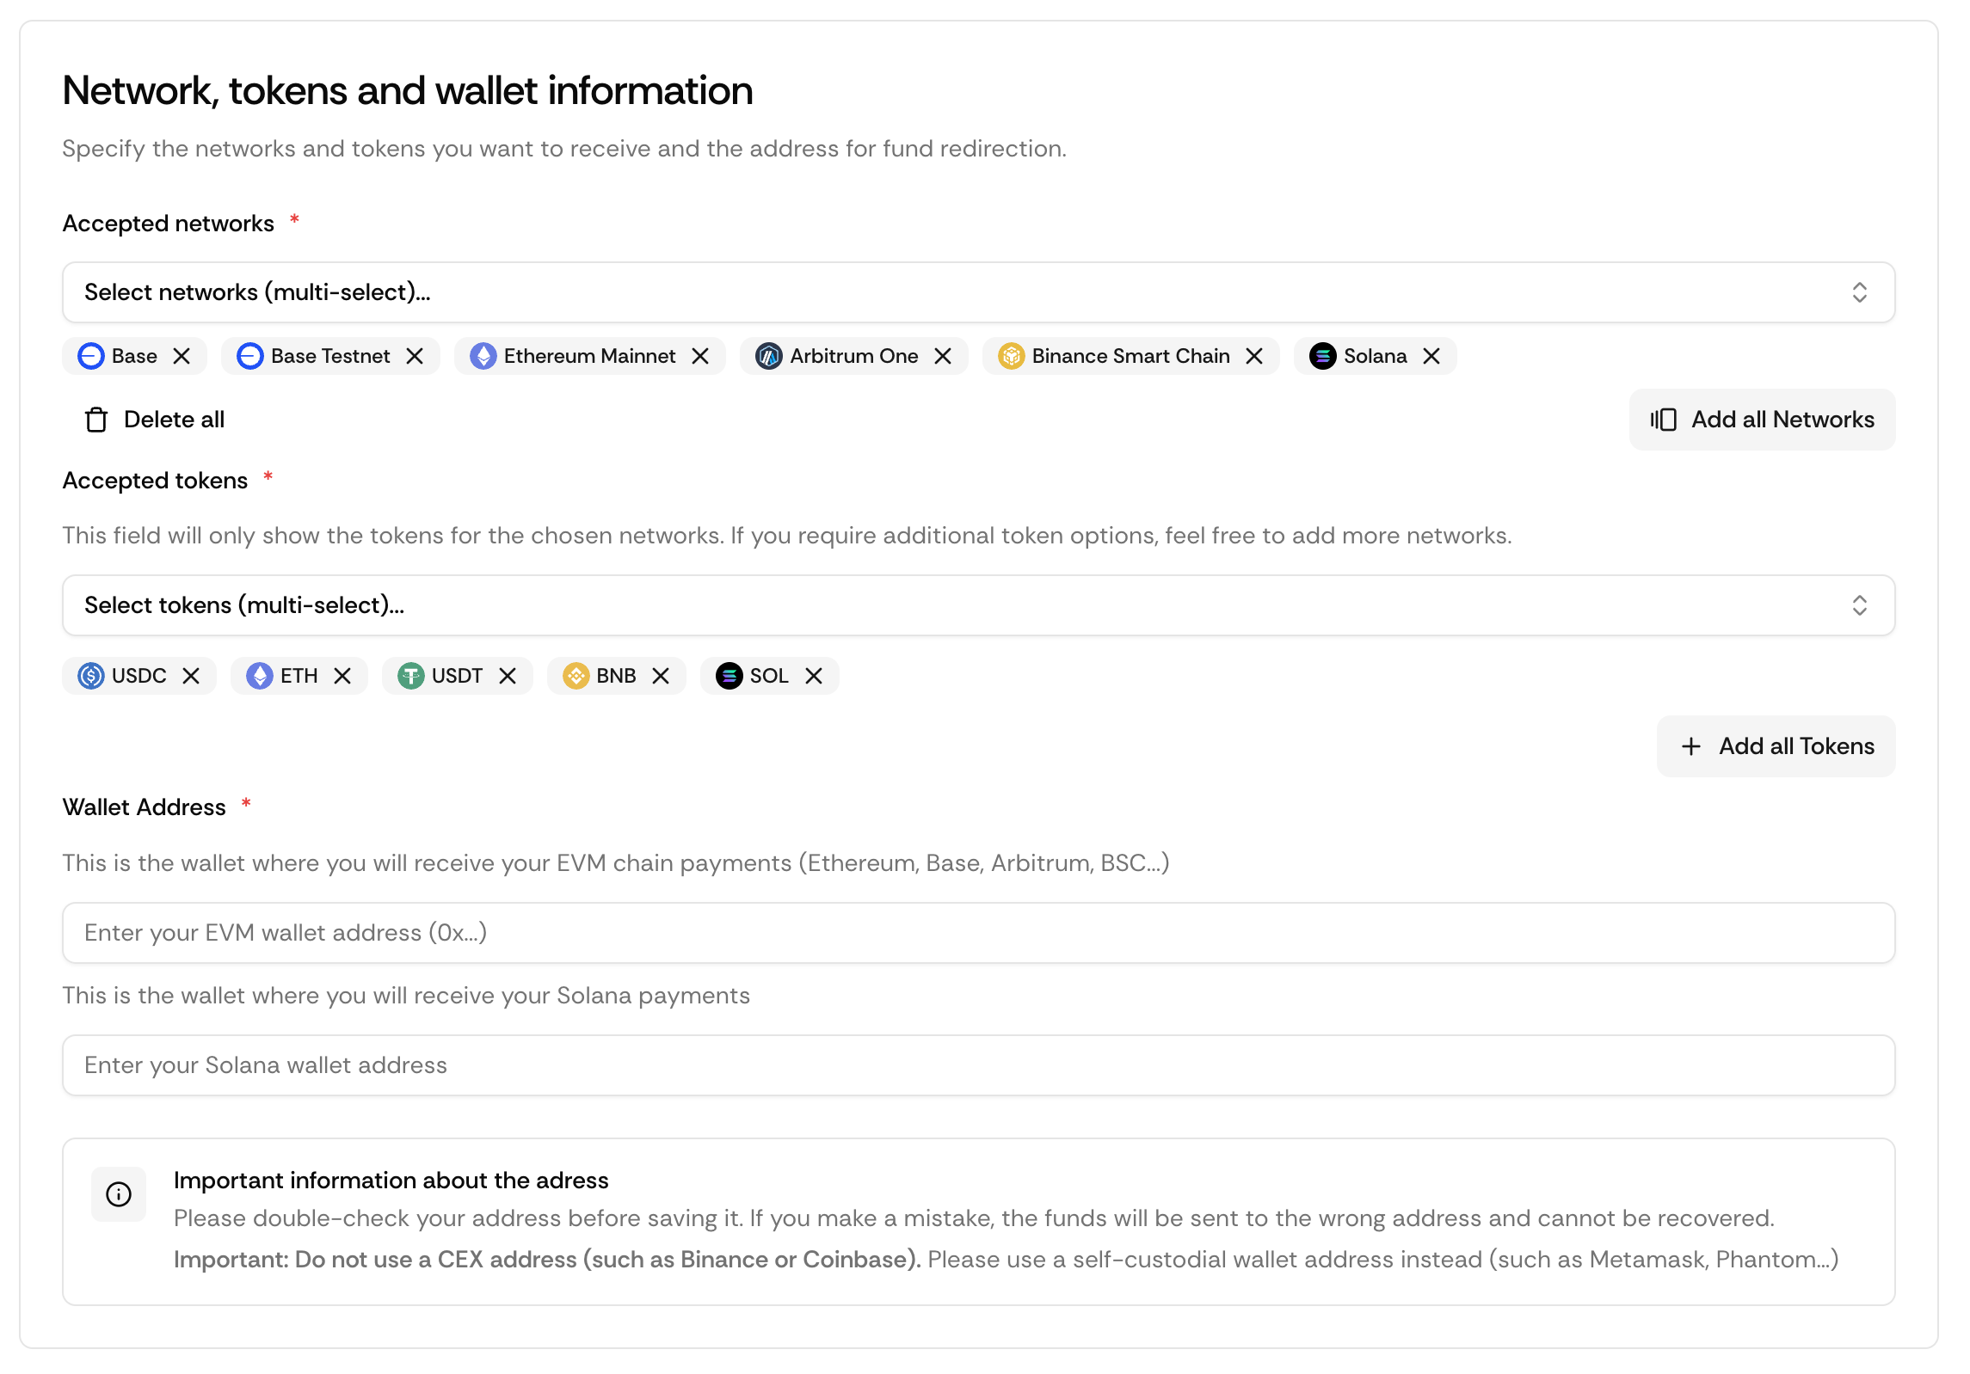Remove the ETH token chip
Viewport: 1970px width, 1374px height.
coord(342,676)
